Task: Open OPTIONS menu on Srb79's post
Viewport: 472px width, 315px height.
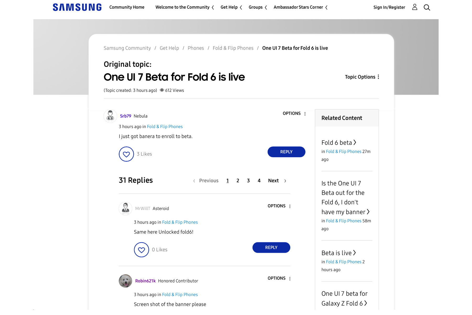Action: [x=294, y=114]
